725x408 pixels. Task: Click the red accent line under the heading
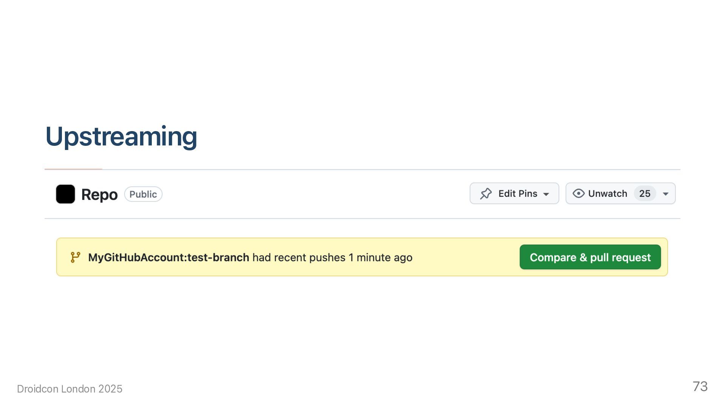click(x=73, y=169)
